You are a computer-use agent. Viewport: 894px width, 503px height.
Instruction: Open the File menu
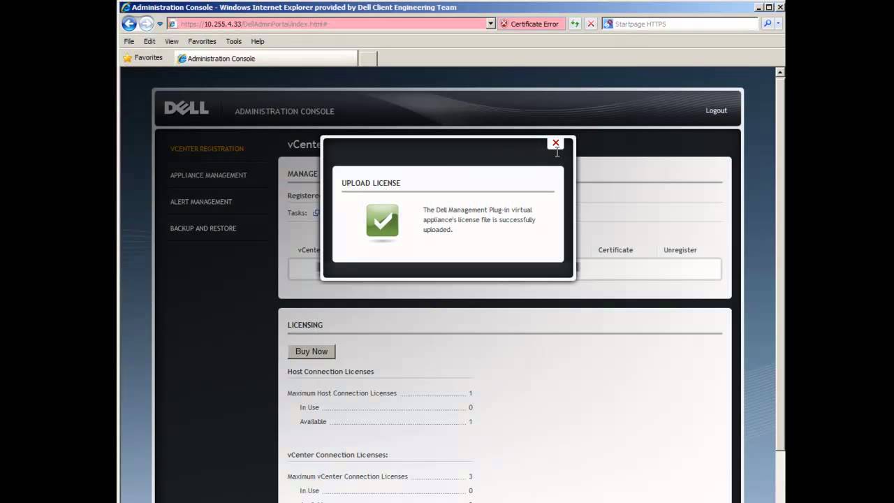129,41
